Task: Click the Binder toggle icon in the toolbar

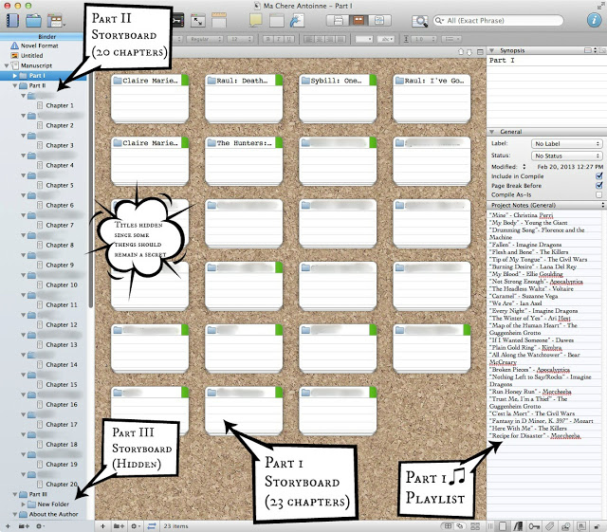Action: [10, 20]
